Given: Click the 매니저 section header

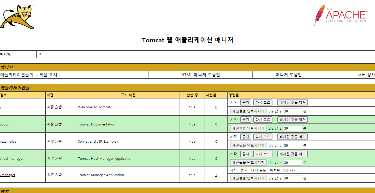Looking at the screenshot, I should [187, 67].
